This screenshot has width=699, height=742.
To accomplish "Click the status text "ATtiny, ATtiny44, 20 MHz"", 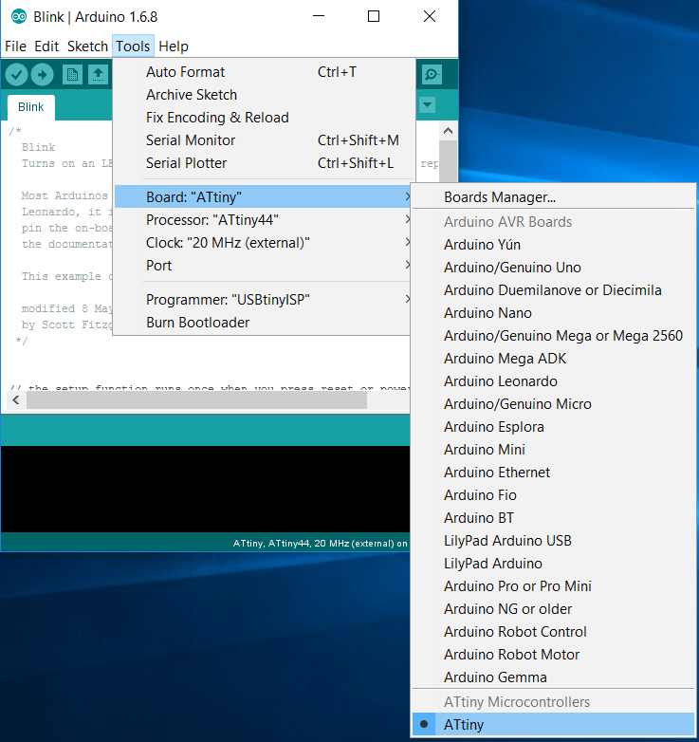I will 320,544.
